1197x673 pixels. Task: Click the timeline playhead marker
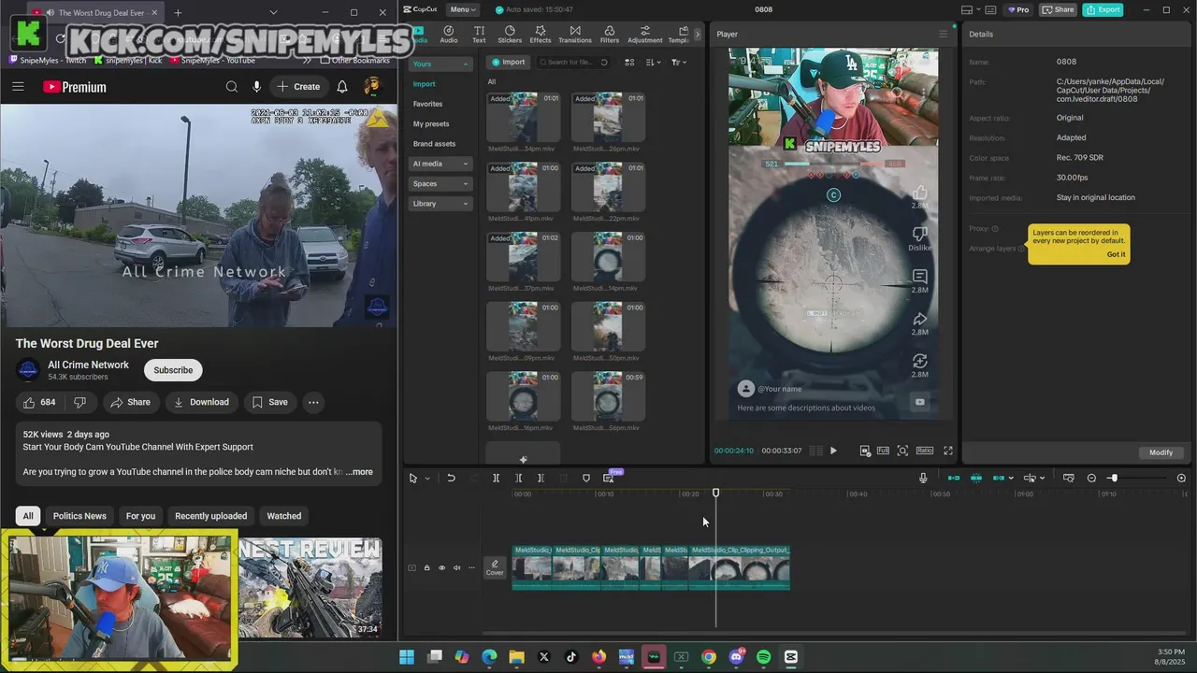pyautogui.click(x=716, y=493)
